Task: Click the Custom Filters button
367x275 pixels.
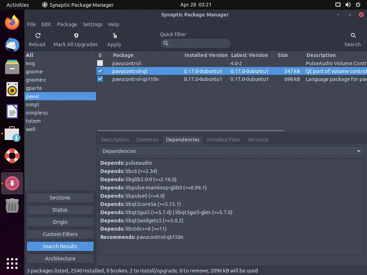Action: (60, 234)
